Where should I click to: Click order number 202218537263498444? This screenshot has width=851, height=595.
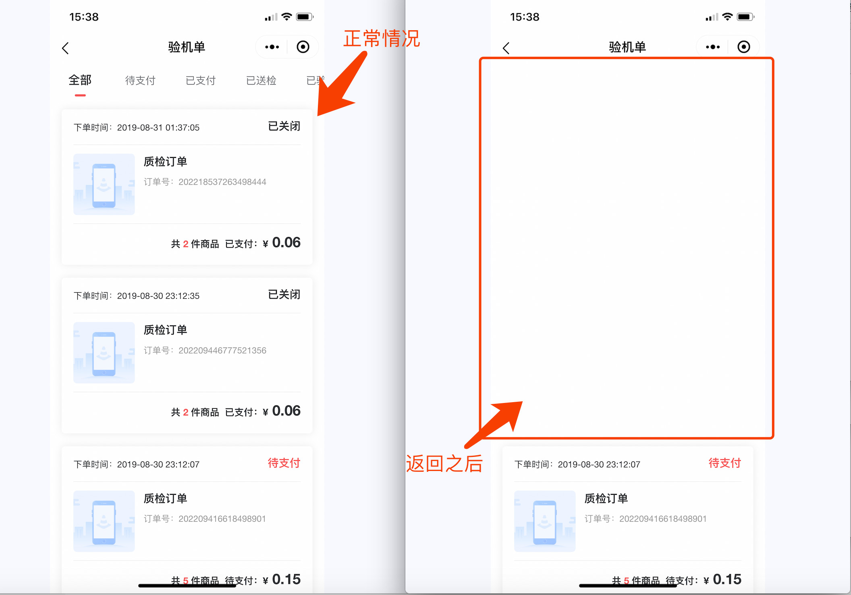tap(222, 182)
